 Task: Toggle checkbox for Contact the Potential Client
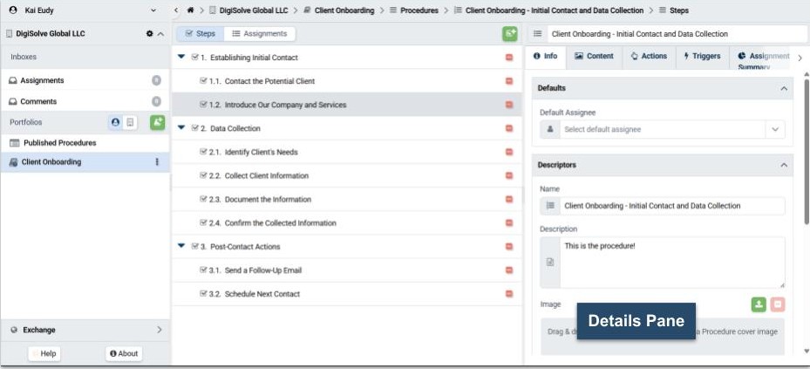[x=204, y=81]
